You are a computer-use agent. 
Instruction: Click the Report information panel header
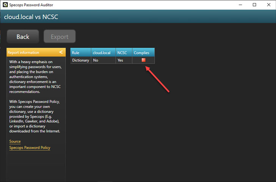(x=30, y=53)
